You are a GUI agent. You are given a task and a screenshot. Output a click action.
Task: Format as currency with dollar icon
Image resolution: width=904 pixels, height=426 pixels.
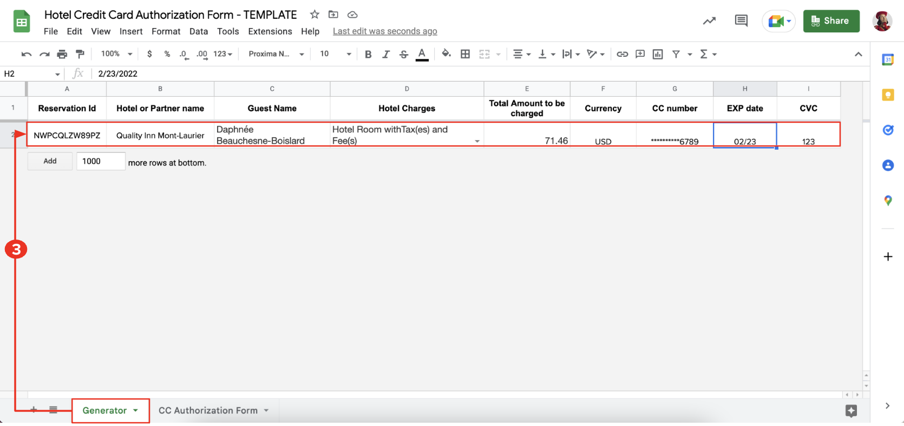[149, 54]
